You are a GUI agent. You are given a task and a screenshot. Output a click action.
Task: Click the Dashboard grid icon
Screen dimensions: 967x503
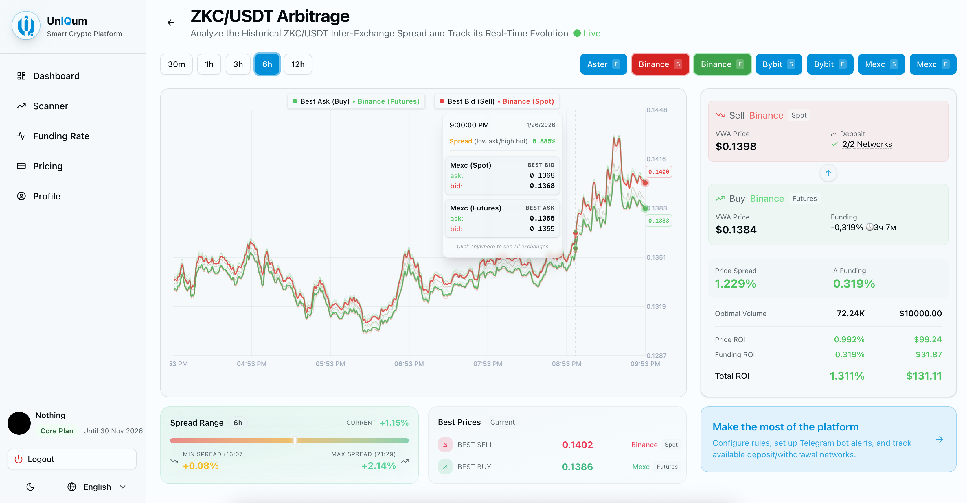tap(21, 76)
